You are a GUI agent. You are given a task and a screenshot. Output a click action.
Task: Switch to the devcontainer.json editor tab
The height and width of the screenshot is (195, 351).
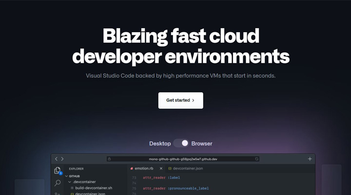coord(186,168)
